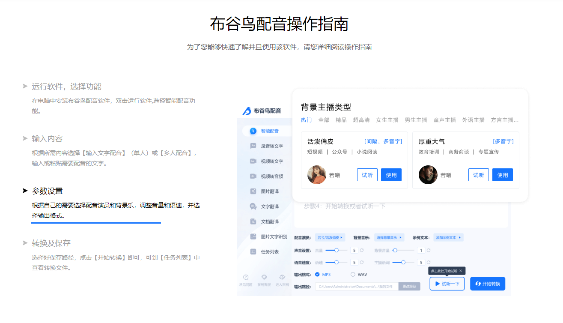
Task: Open the 添加示例文本 dropdown
Action: click(x=449, y=237)
